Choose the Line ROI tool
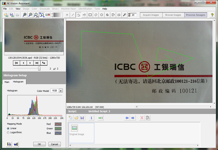 [x=73, y=15]
